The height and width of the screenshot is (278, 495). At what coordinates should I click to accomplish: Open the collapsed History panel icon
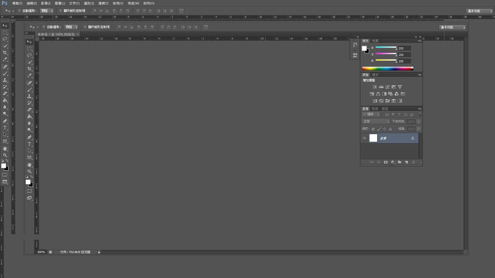point(355,45)
